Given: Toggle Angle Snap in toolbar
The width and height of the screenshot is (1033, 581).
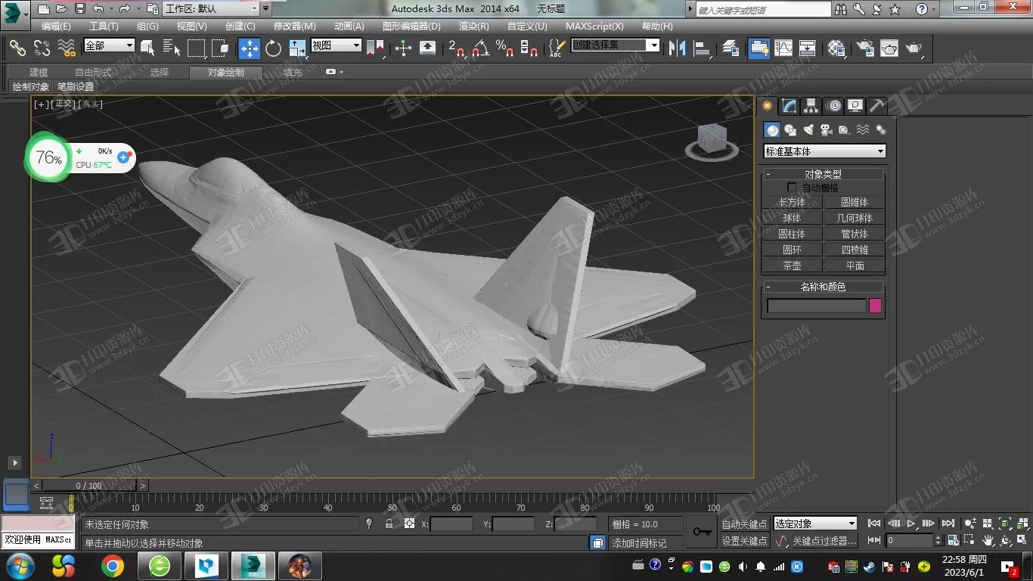Looking at the screenshot, I should (480, 48).
